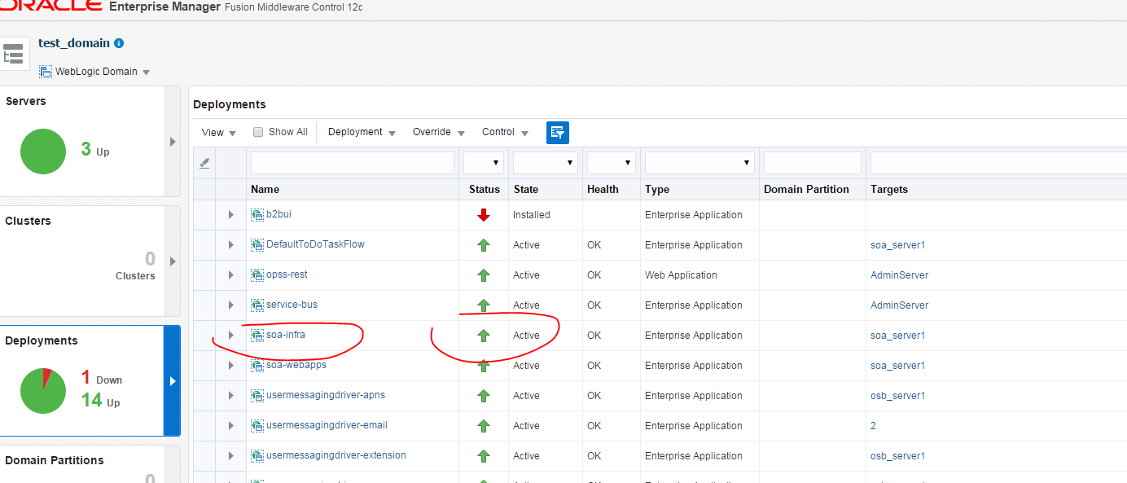Click the opss-rest application icon
Screen dimensions: 1127x483
tap(257, 275)
